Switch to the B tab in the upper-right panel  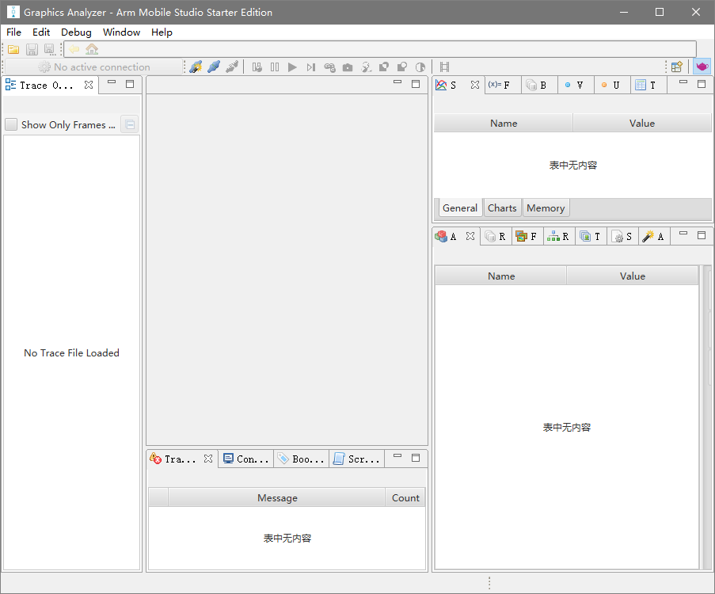[539, 85]
